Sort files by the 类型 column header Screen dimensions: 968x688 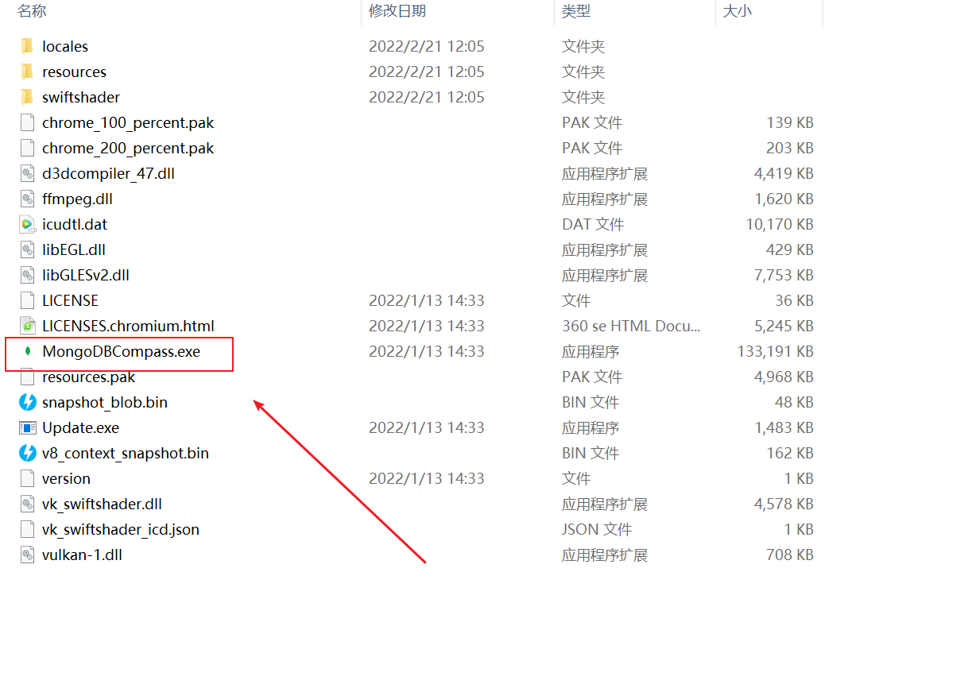(576, 11)
